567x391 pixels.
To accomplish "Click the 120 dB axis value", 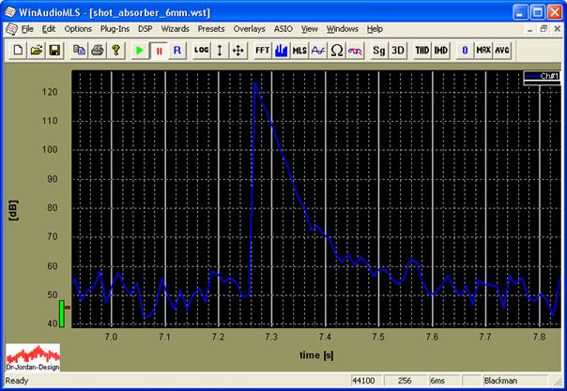I will (50, 92).
